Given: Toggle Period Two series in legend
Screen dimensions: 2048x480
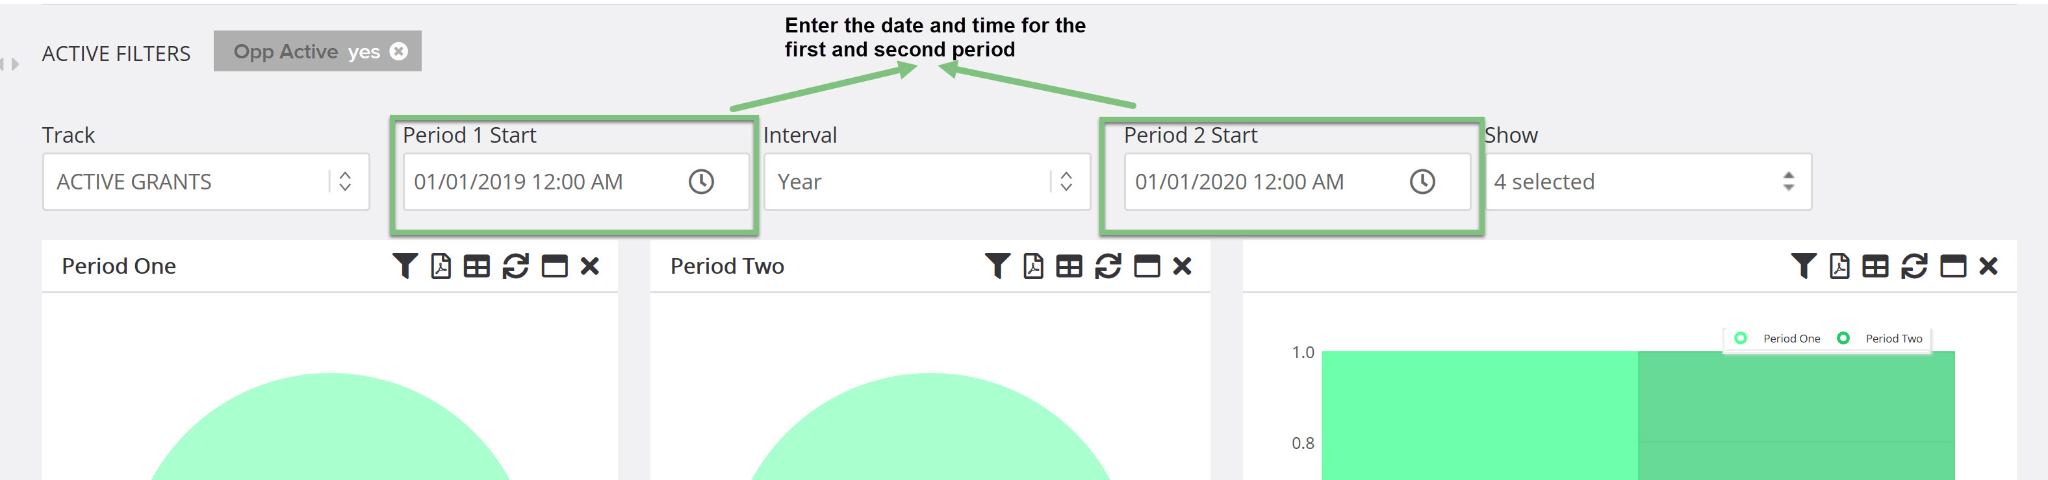Looking at the screenshot, I should (x=1880, y=339).
